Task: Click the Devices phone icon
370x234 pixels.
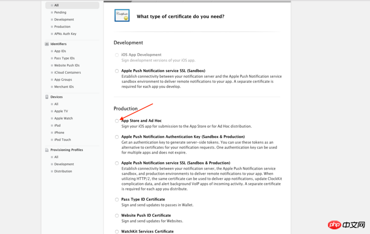Action: click(x=47, y=97)
